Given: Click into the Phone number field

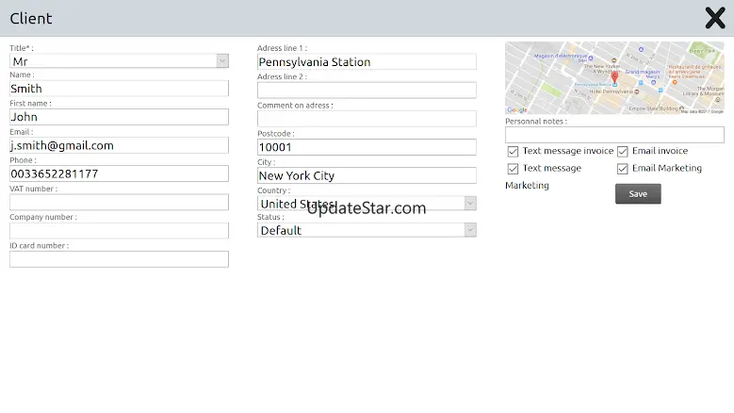Looking at the screenshot, I should click(x=119, y=173).
